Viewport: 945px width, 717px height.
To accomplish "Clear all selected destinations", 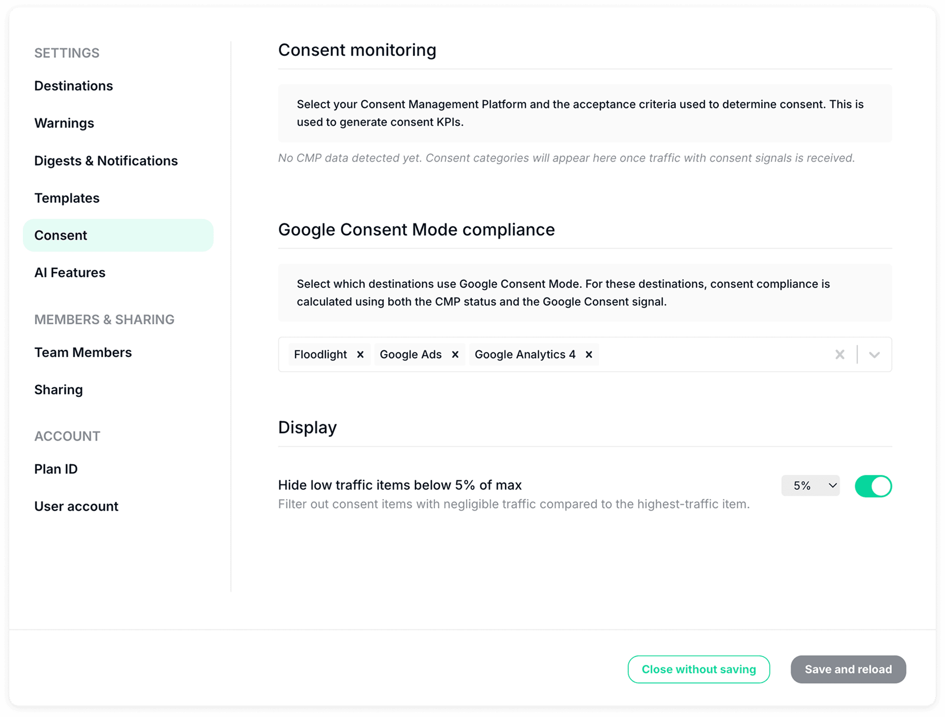I will [x=839, y=355].
